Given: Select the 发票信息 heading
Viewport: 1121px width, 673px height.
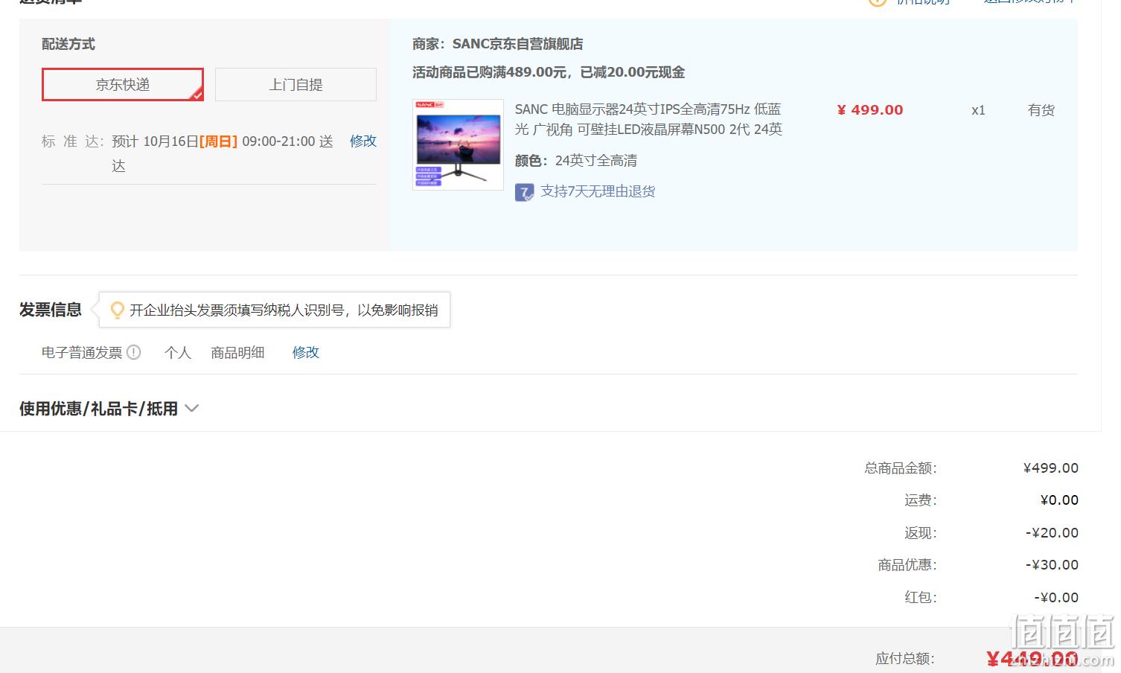Looking at the screenshot, I should pyautogui.click(x=51, y=310).
